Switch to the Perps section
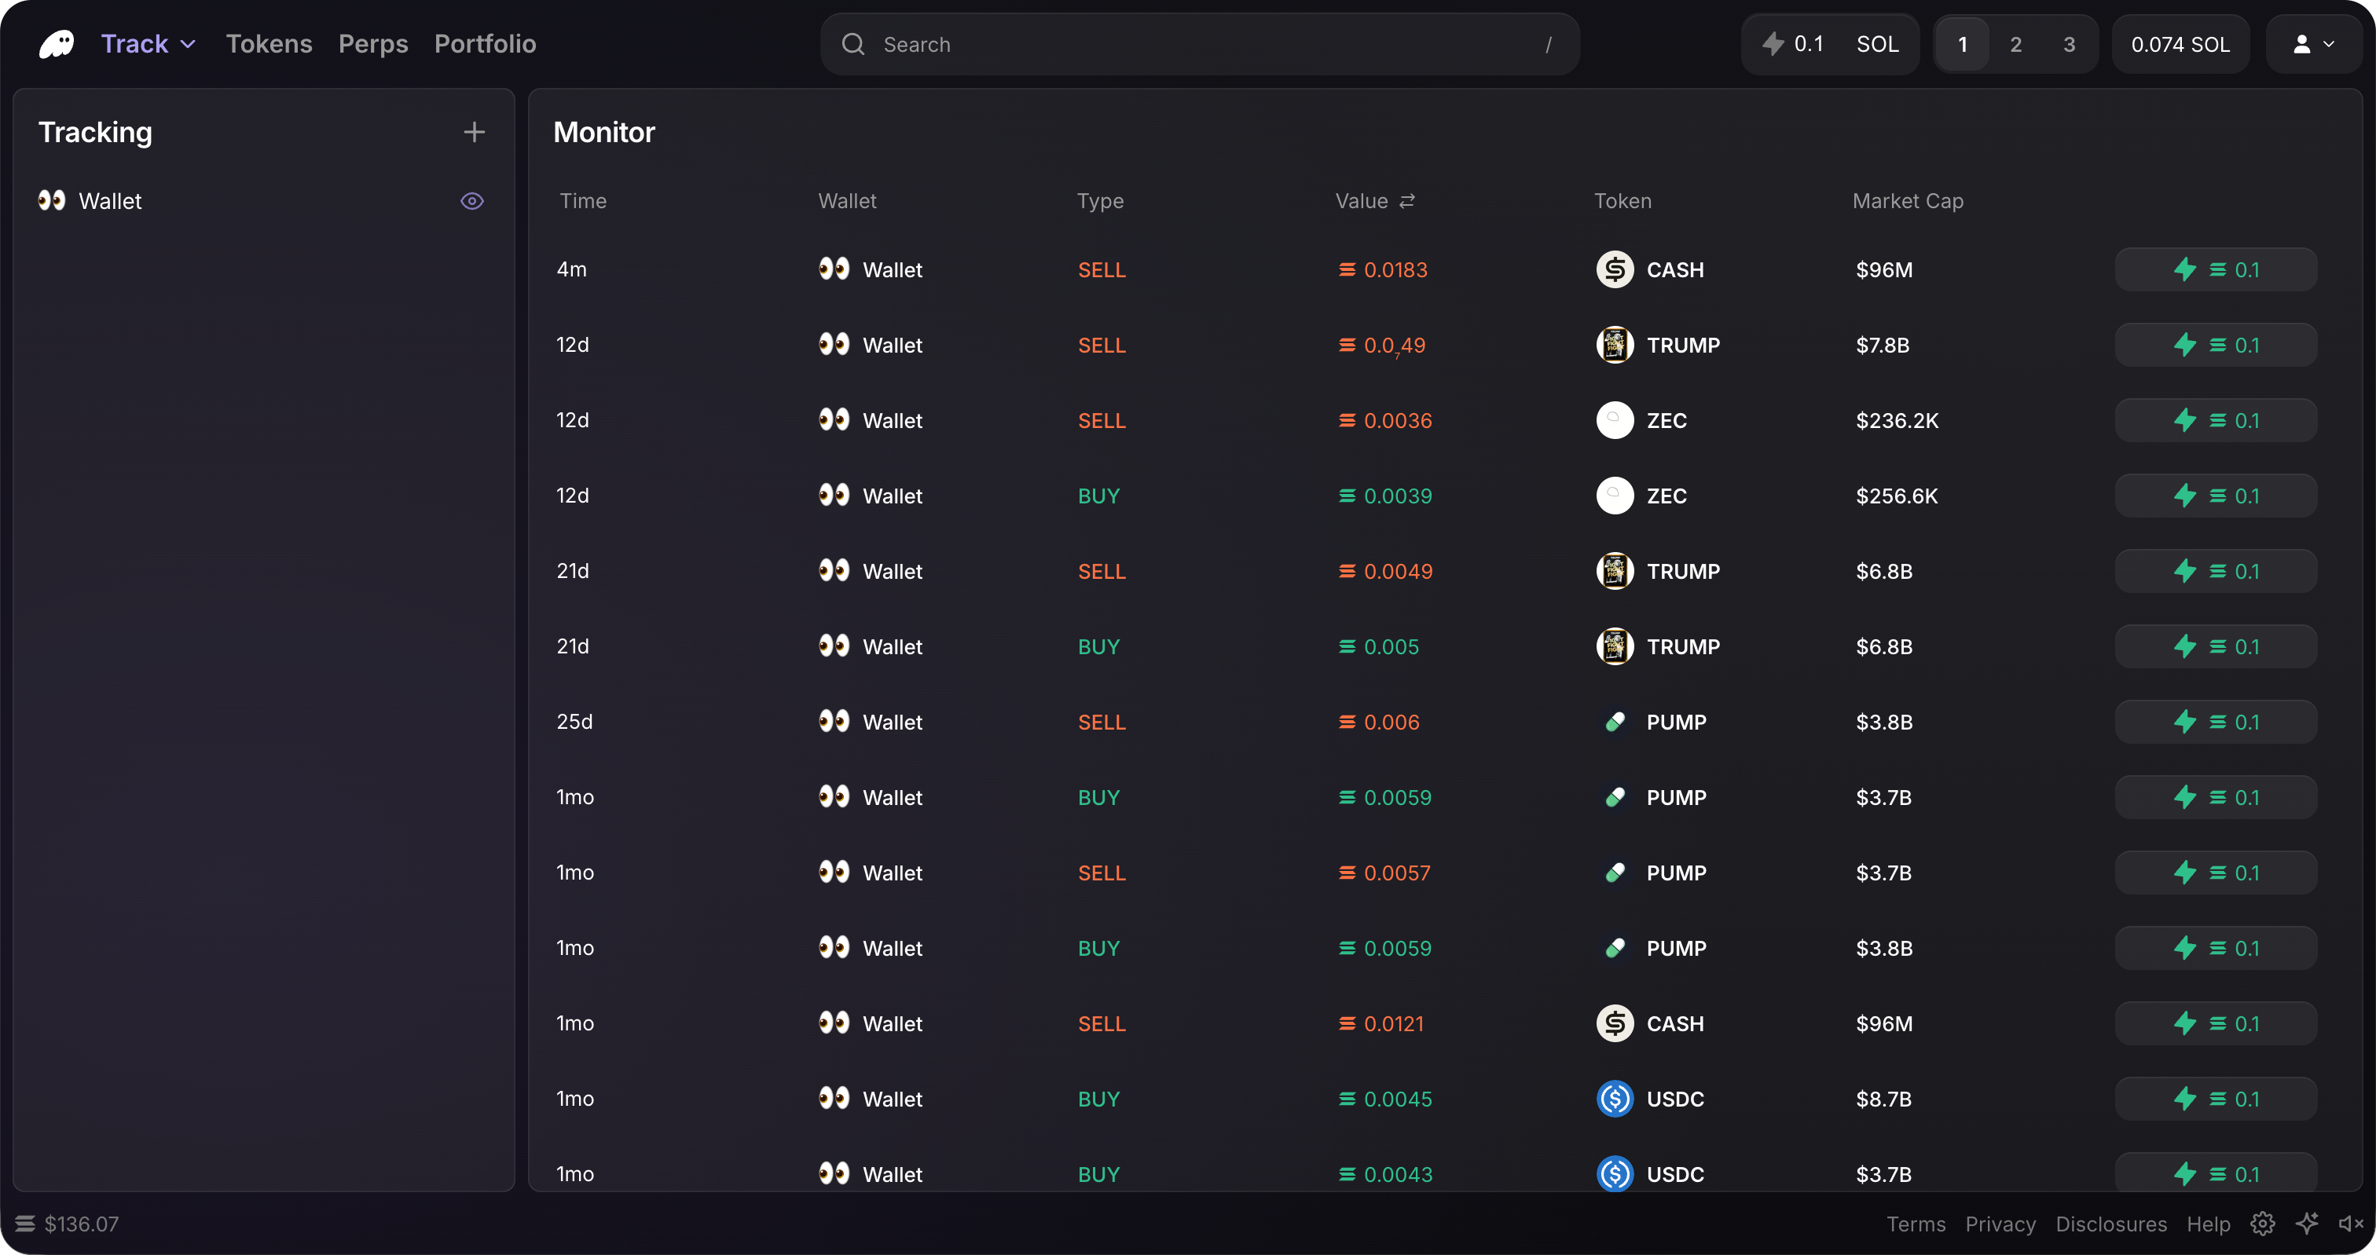Screen dimensions: 2376x1255 coord(372,43)
